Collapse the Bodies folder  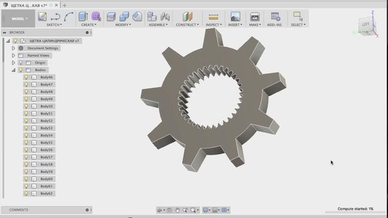13,70
